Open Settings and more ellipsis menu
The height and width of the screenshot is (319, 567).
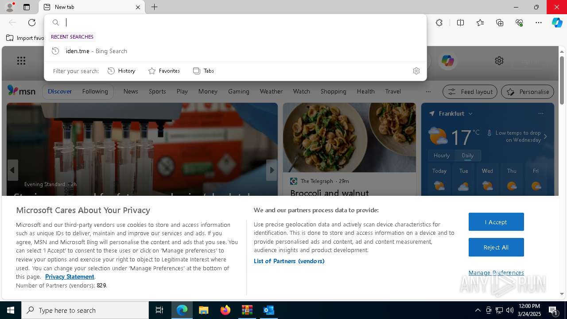pyautogui.click(x=539, y=23)
